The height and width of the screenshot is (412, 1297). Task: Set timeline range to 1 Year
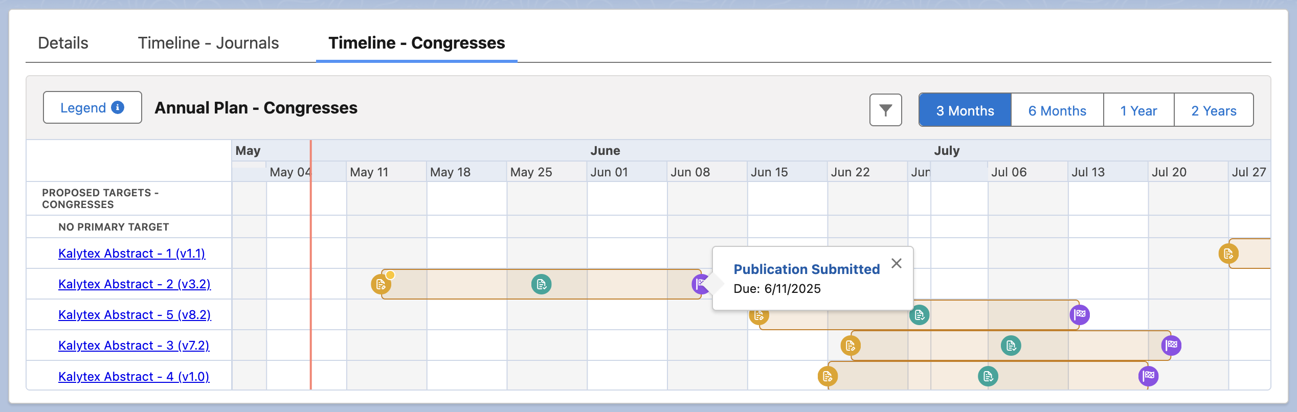click(x=1138, y=110)
